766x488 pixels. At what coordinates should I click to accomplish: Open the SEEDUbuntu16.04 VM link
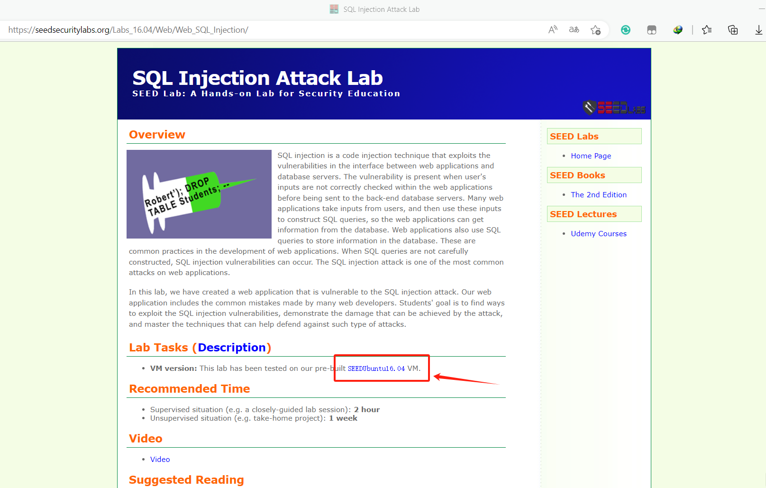click(376, 368)
